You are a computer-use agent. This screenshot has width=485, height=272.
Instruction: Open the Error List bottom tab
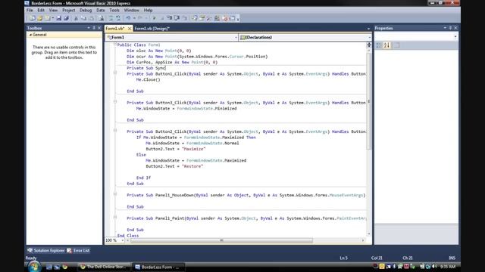(x=79, y=250)
